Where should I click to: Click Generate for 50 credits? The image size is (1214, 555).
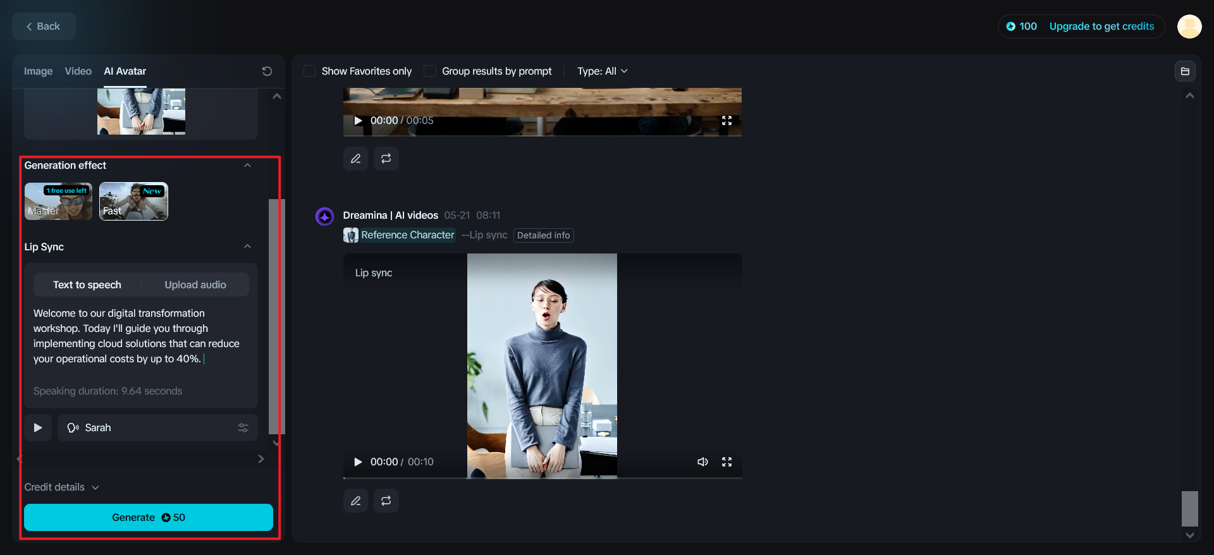click(x=149, y=518)
